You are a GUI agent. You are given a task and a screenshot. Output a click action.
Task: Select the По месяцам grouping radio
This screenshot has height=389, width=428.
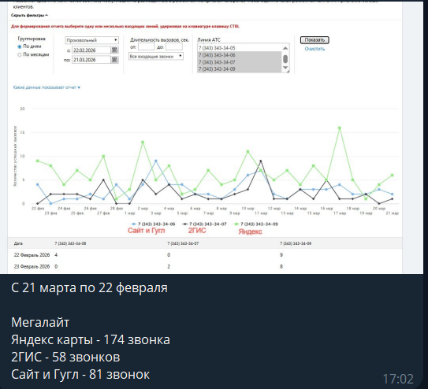tap(20, 55)
